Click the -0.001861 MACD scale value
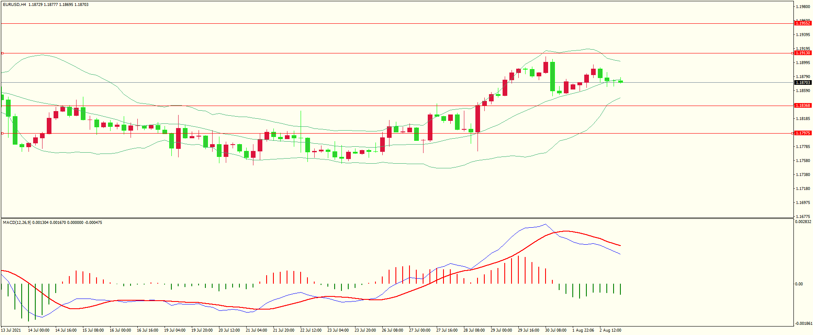The width and height of the screenshot is (813, 335). pos(803,324)
